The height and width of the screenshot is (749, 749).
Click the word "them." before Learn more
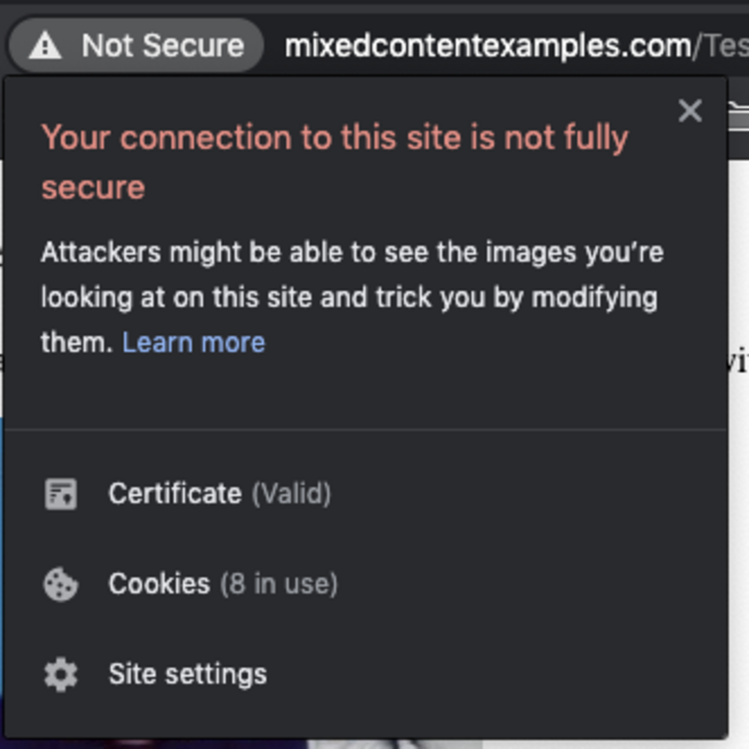click(76, 343)
